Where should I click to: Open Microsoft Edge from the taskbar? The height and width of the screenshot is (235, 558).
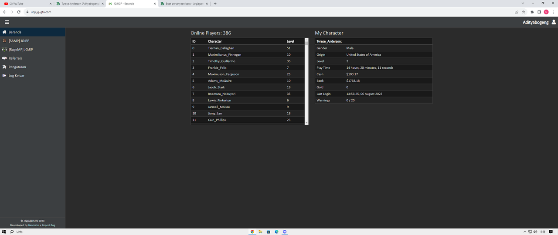(276, 232)
